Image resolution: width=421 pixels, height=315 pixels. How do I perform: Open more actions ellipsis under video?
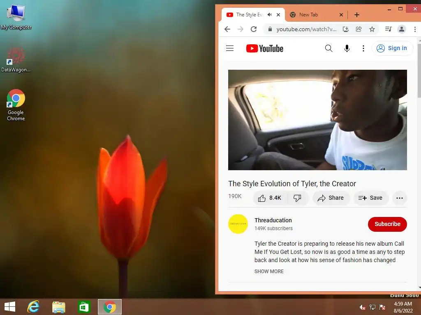pyautogui.click(x=400, y=198)
